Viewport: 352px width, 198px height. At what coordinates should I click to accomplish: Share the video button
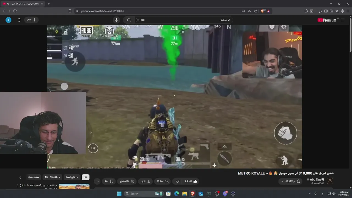(163, 181)
